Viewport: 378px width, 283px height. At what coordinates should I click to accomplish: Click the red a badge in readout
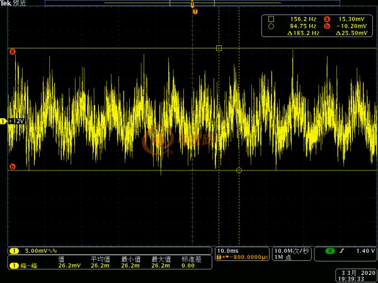[x=327, y=19]
